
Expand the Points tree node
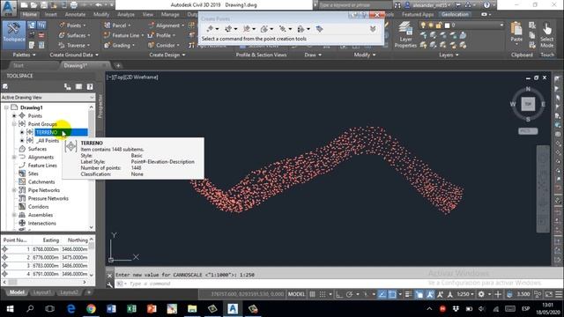point(14,115)
